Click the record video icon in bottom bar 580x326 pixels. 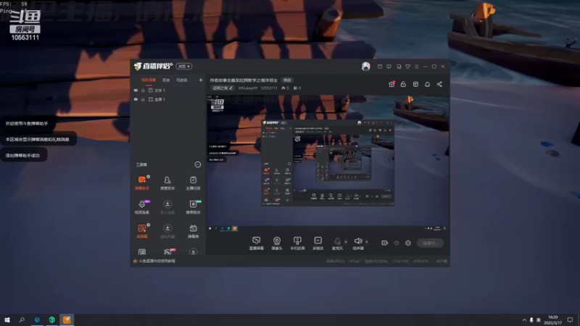point(385,243)
